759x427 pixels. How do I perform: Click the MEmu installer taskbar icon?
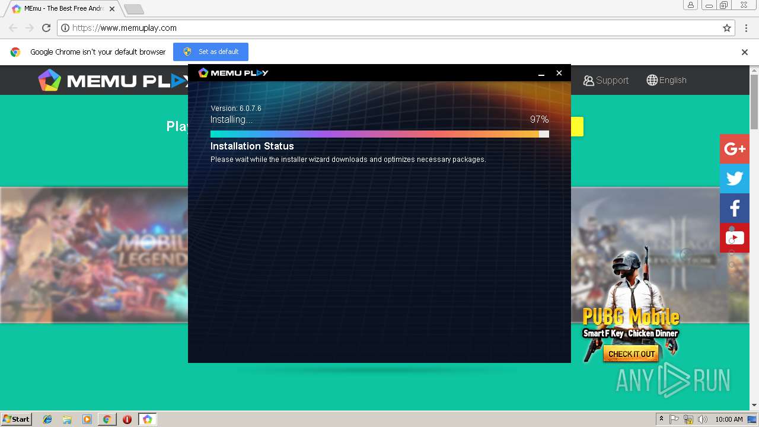click(147, 419)
